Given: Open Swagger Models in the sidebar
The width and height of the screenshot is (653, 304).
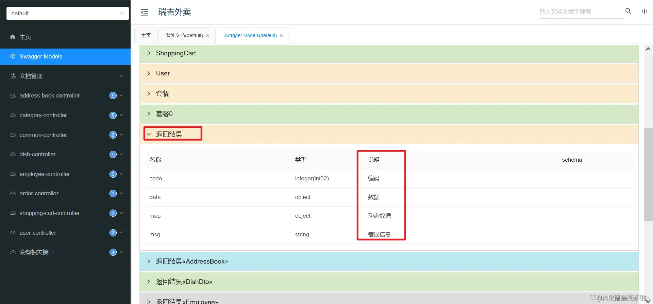Looking at the screenshot, I should coord(65,56).
